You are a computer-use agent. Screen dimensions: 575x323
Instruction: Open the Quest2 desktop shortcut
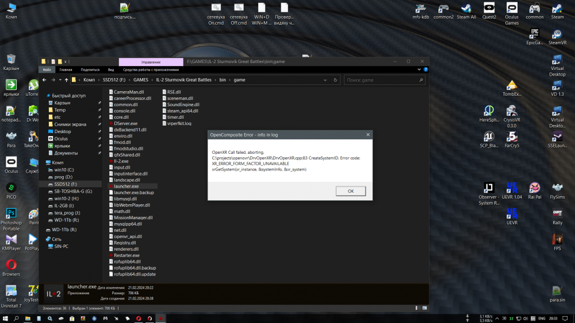[x=489, y=11]
